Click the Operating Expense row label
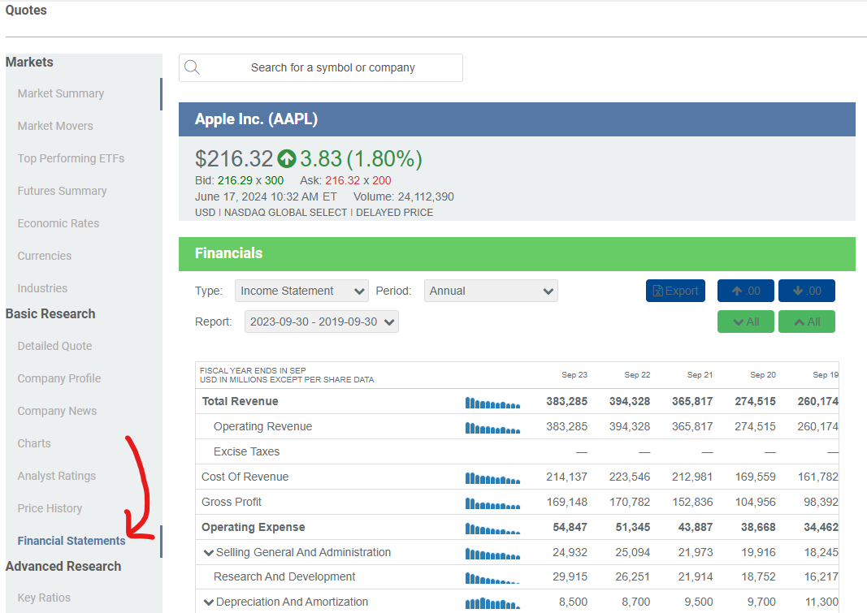Screen dimensions: 867x613 [x=254, y=528]
